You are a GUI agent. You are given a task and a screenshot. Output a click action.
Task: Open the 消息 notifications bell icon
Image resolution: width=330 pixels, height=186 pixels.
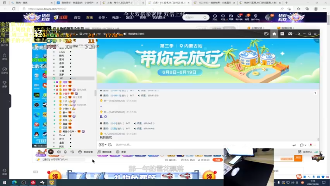click(247, 17)
